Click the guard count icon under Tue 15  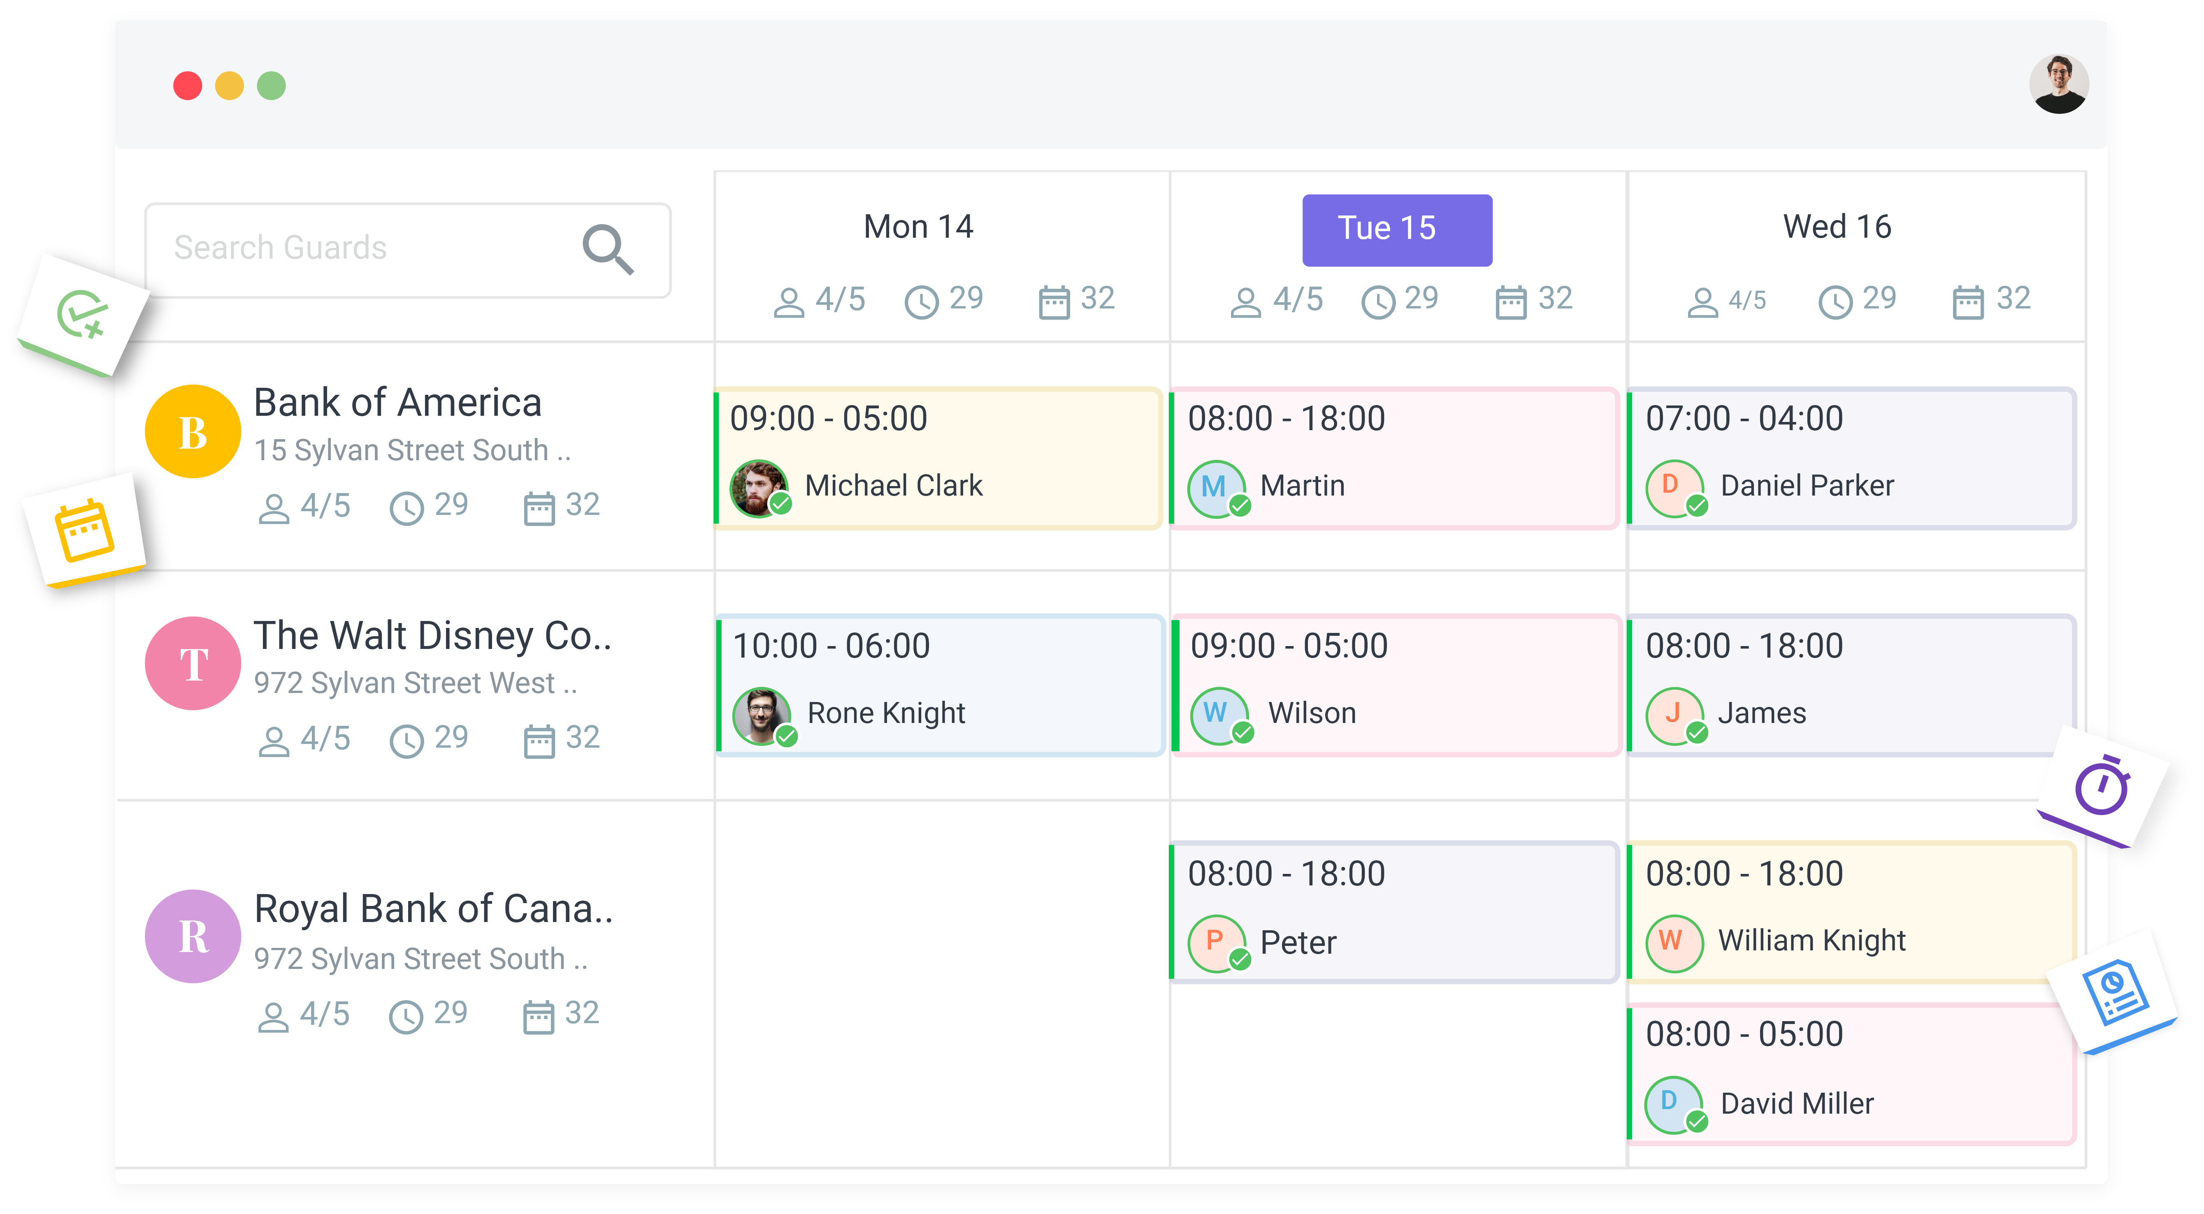[x=1246, y=302]
